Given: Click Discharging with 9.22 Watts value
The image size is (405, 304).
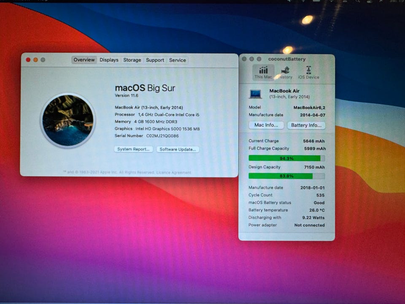Looking at the screenshot, I should click(313, 218).
